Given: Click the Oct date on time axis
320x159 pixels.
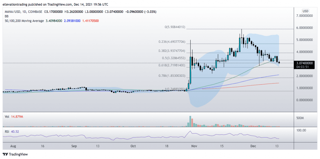Looking at the screenshot, I should (133, 146).
